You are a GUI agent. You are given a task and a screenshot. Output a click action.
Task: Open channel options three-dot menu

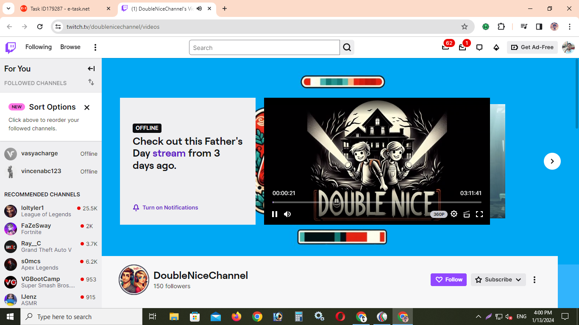coord(534,280)
